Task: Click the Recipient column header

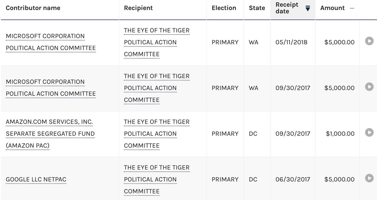Action: pos(138,8)
